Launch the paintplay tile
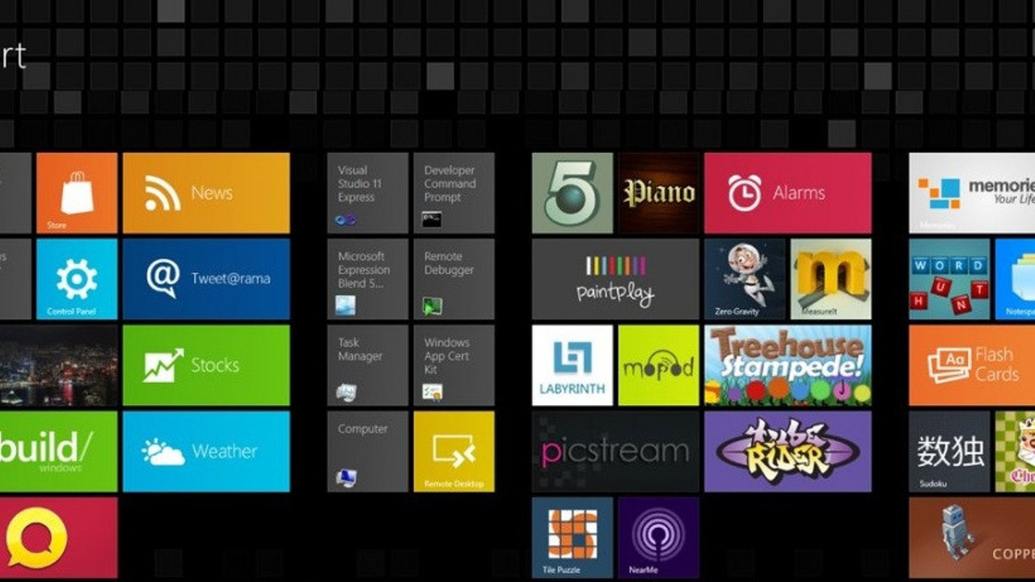Image resolution: width=1035 pixels, height=582 pixels. pyautogui.click(x=615, y=279)
